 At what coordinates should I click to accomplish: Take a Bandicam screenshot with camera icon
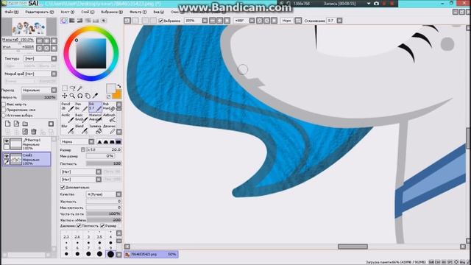pyautogui.click(x=376, y=3)
